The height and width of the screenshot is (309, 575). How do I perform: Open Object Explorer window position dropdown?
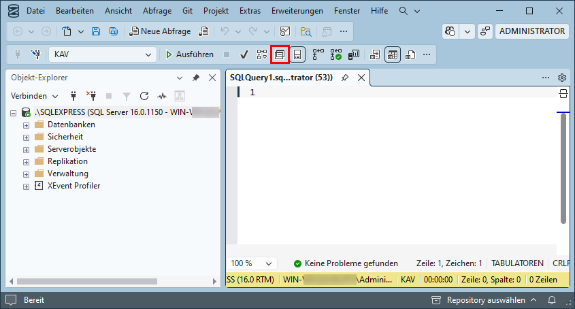click(x=180, y=78)
